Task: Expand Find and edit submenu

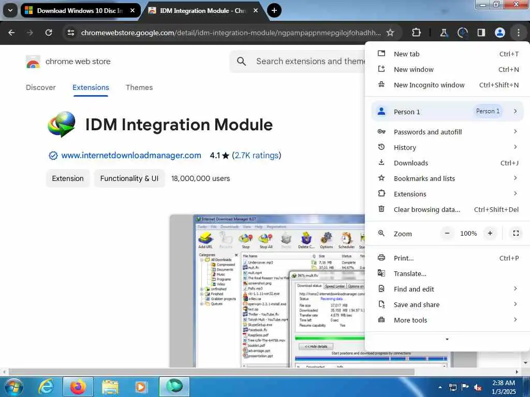Action: point(448,289)
